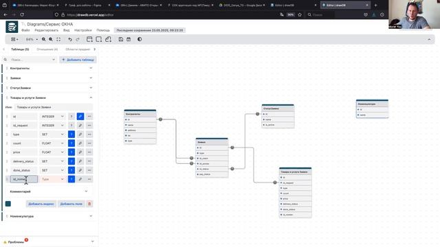Collapse the toolbar with the right-edge chevron
440x247 pixels.
(429, 40)
